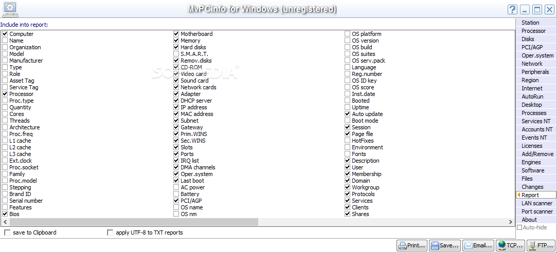Screen dimensions: 557x253
Task: Enable the S.M.A.R.T. checkbox
Action: [x=176, y=54]
